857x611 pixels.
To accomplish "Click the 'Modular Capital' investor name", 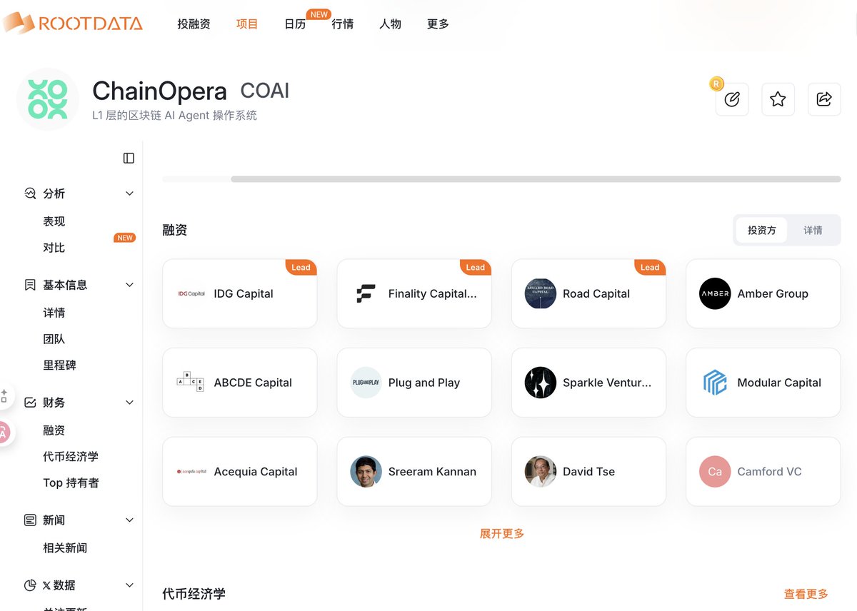I will point(779,383).
